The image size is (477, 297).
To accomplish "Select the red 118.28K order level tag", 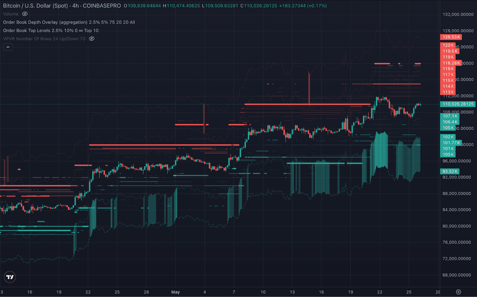I will click(451, 63).
